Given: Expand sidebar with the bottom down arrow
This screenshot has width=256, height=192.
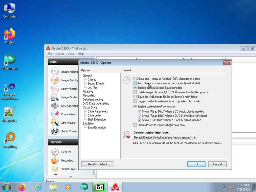Looking at the screenshot, I should [x=71, y=177].
